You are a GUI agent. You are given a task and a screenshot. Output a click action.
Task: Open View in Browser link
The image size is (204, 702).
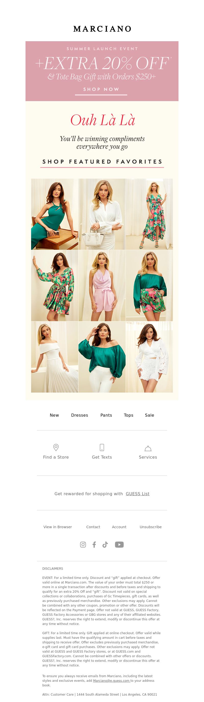tap(58, 527)
